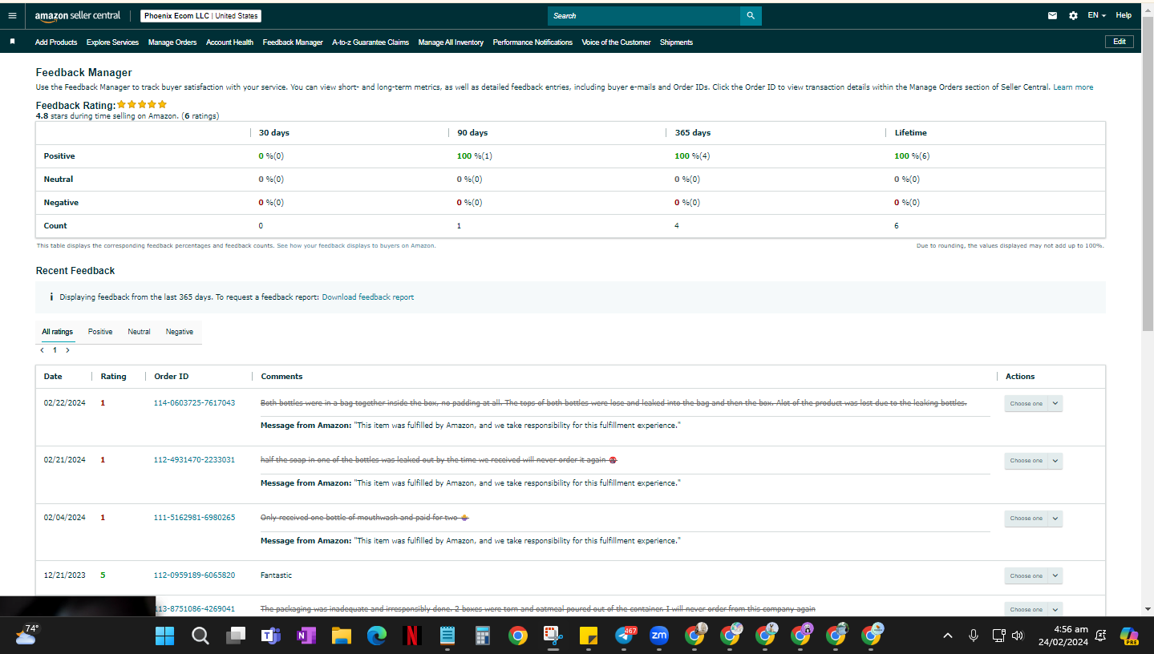1154x654 pixels.
Task: Open the actions dropdown for order 111-5162981-6980265
Action: 1034,518
